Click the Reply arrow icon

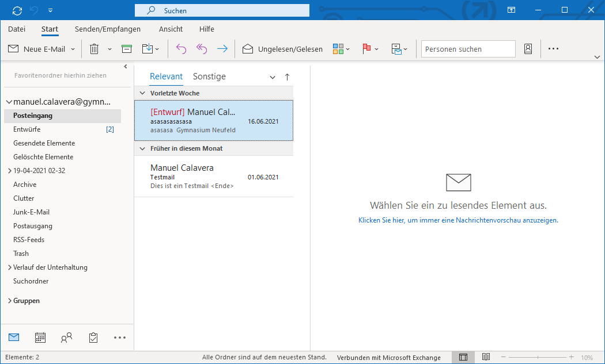181,49
